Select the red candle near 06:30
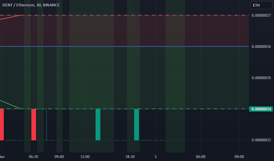Image resolution: width=274 pixels, height=161 pixels. (34, 125)
